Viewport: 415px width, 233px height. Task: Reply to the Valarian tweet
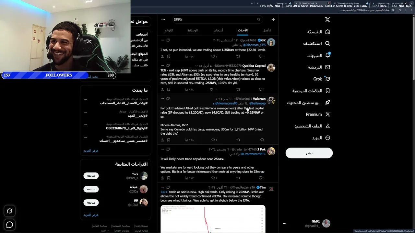pyautogui.click(x=262, y=140)
